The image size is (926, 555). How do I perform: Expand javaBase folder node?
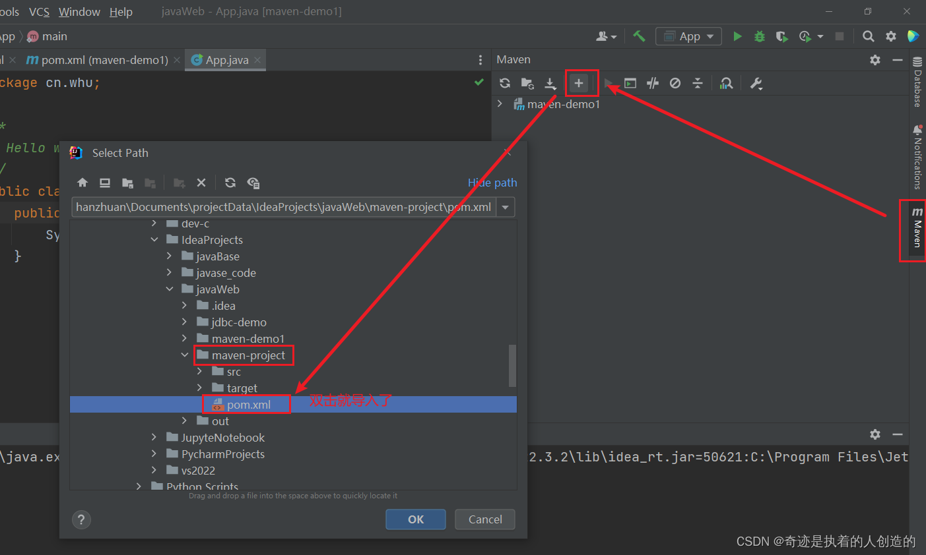[x=170, y=256]
